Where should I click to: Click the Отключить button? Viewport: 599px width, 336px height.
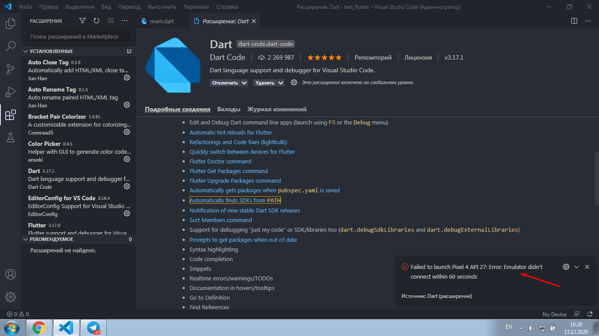pos(225,83)
